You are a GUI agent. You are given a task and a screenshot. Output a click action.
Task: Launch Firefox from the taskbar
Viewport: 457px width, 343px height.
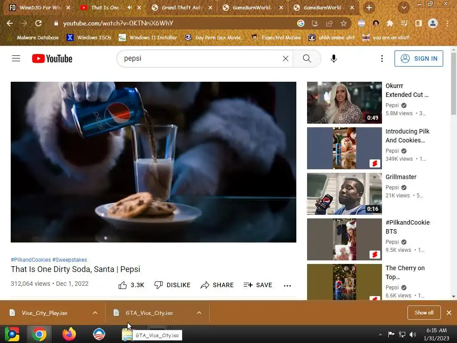[x=69, y=334]
